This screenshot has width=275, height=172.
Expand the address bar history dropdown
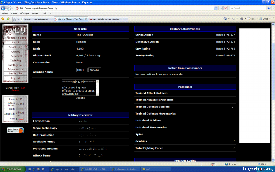tap(216, 8)
